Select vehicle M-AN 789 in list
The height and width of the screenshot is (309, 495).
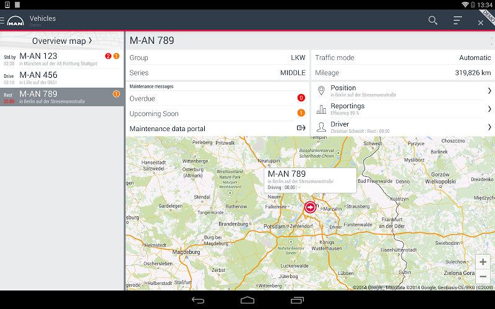click(62, 97)
